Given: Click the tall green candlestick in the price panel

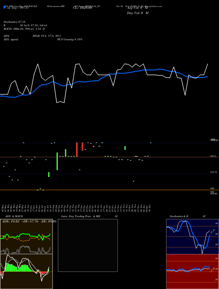Looking at the screenshot, I should click(57, 161).
